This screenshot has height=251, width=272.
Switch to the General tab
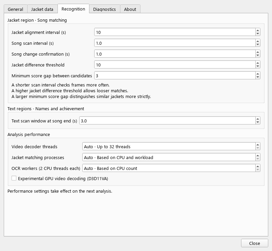[15, 9]
